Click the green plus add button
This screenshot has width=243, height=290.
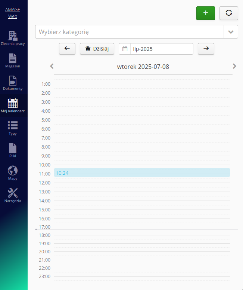click(206, 13)
